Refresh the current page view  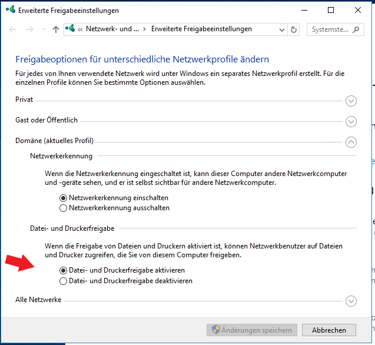294,29
